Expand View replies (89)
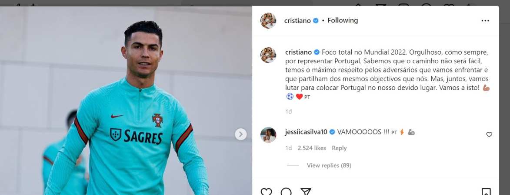510x195 pixels. pyautogui.click(x=329, y=166)
